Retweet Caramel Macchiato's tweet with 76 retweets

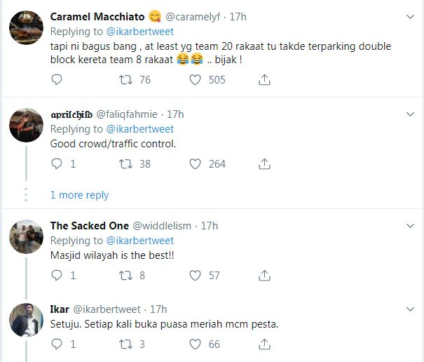point(127,80)
